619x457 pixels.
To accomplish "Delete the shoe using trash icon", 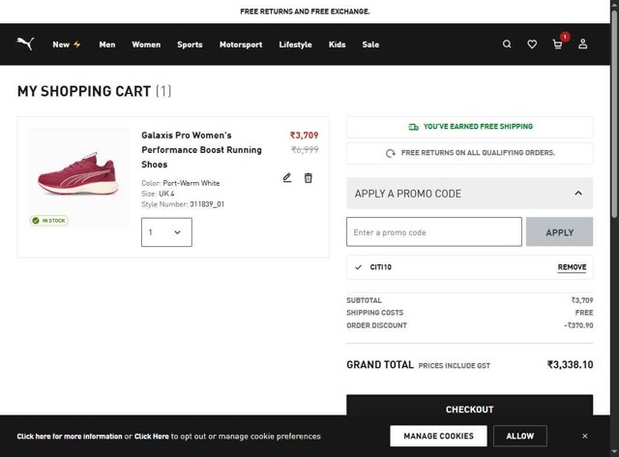I will (309, 178).
